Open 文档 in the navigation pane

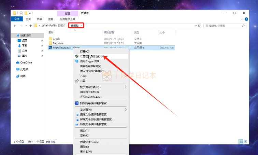[x=25, y=51]
